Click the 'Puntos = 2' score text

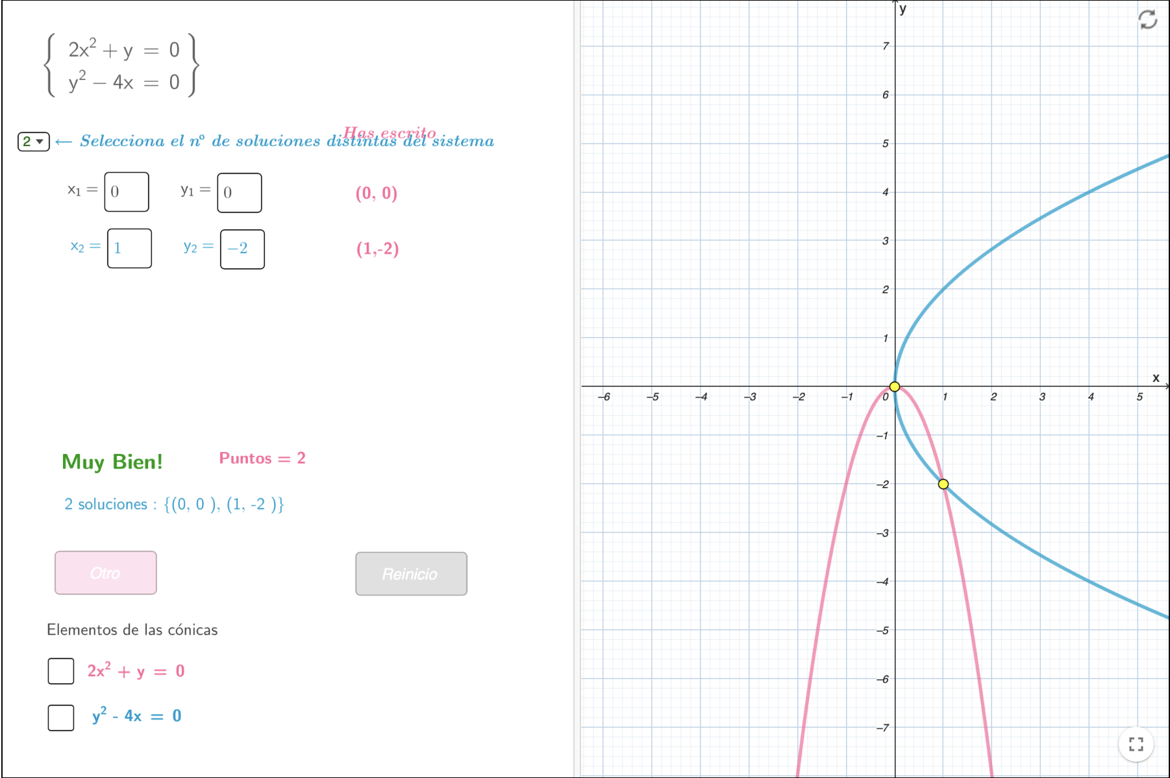tap(262, 458)
